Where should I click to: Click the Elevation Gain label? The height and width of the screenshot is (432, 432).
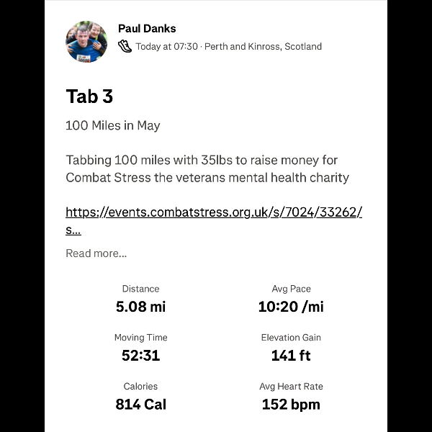point(291,338)
